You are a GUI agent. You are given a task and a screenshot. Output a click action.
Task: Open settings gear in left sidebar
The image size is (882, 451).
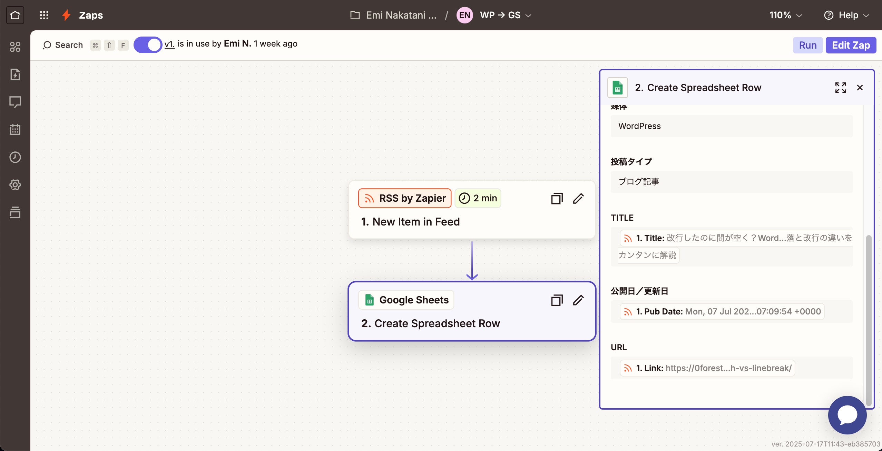click(15, 185)
